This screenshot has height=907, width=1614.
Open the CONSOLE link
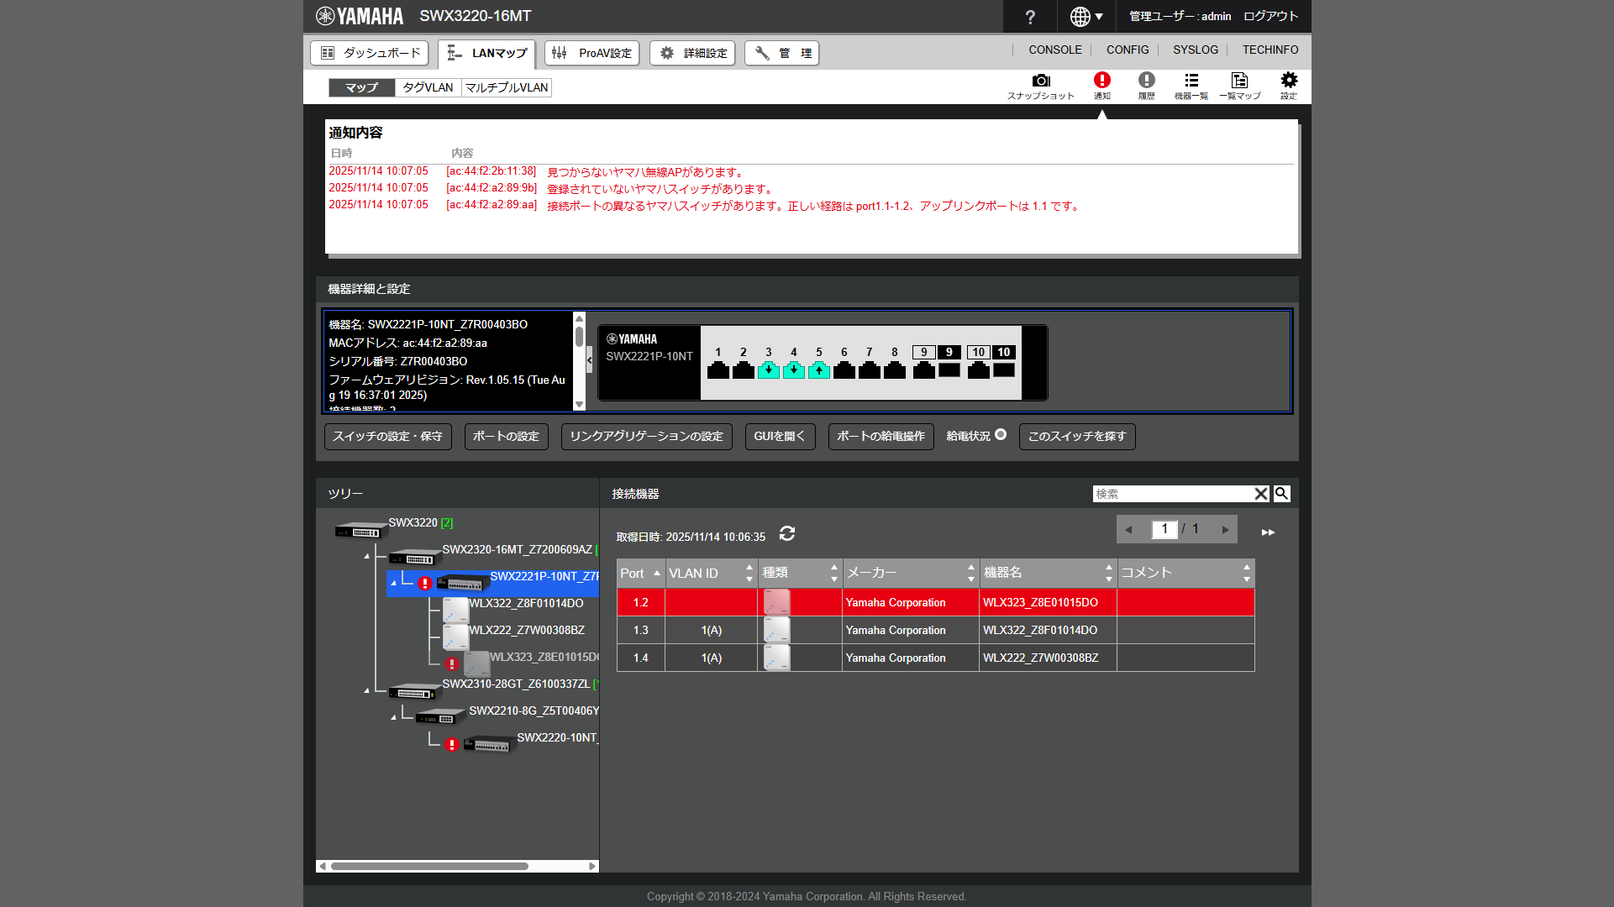1054,50
